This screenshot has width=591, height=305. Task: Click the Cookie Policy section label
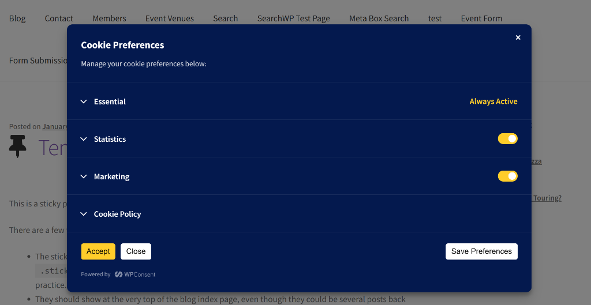coord(117,214)
